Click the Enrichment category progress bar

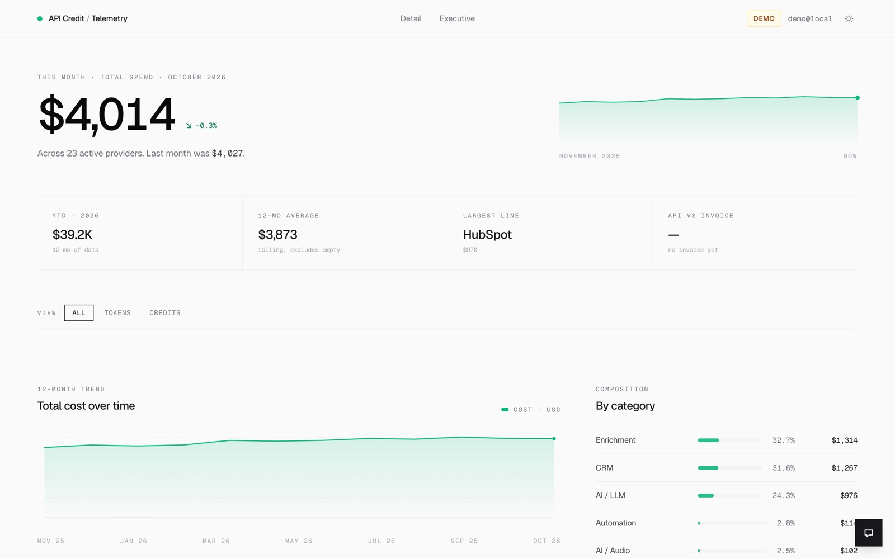click(730, 440)
